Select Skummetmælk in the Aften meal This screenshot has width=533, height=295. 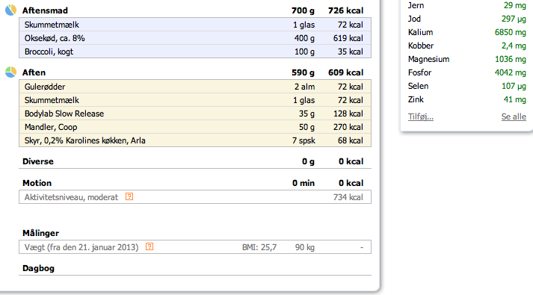[x=195, y=100]
